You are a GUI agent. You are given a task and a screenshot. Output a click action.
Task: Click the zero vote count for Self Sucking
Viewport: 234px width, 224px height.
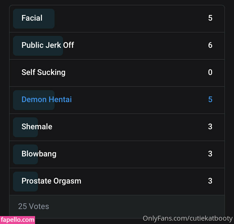(210, 72)
